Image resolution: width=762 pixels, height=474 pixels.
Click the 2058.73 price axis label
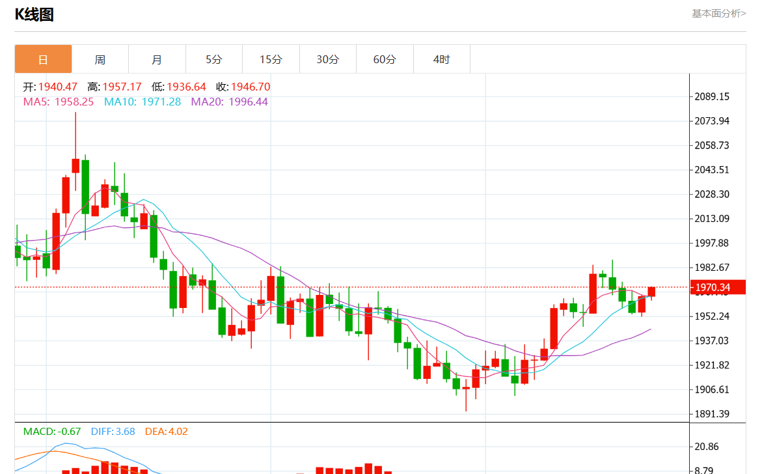712,145
